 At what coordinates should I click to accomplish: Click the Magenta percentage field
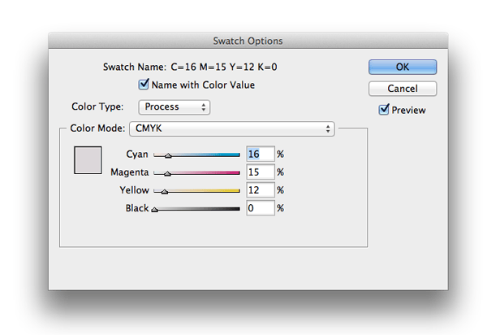click(261, 172)
